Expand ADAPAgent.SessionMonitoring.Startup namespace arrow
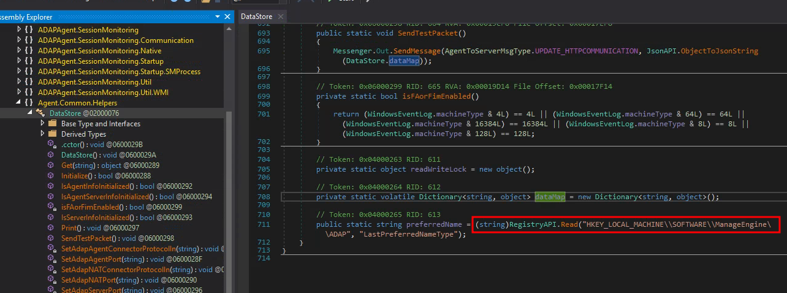Image resolution: width=787 pixels, height=293 pixels. click(x=20, y=61)
